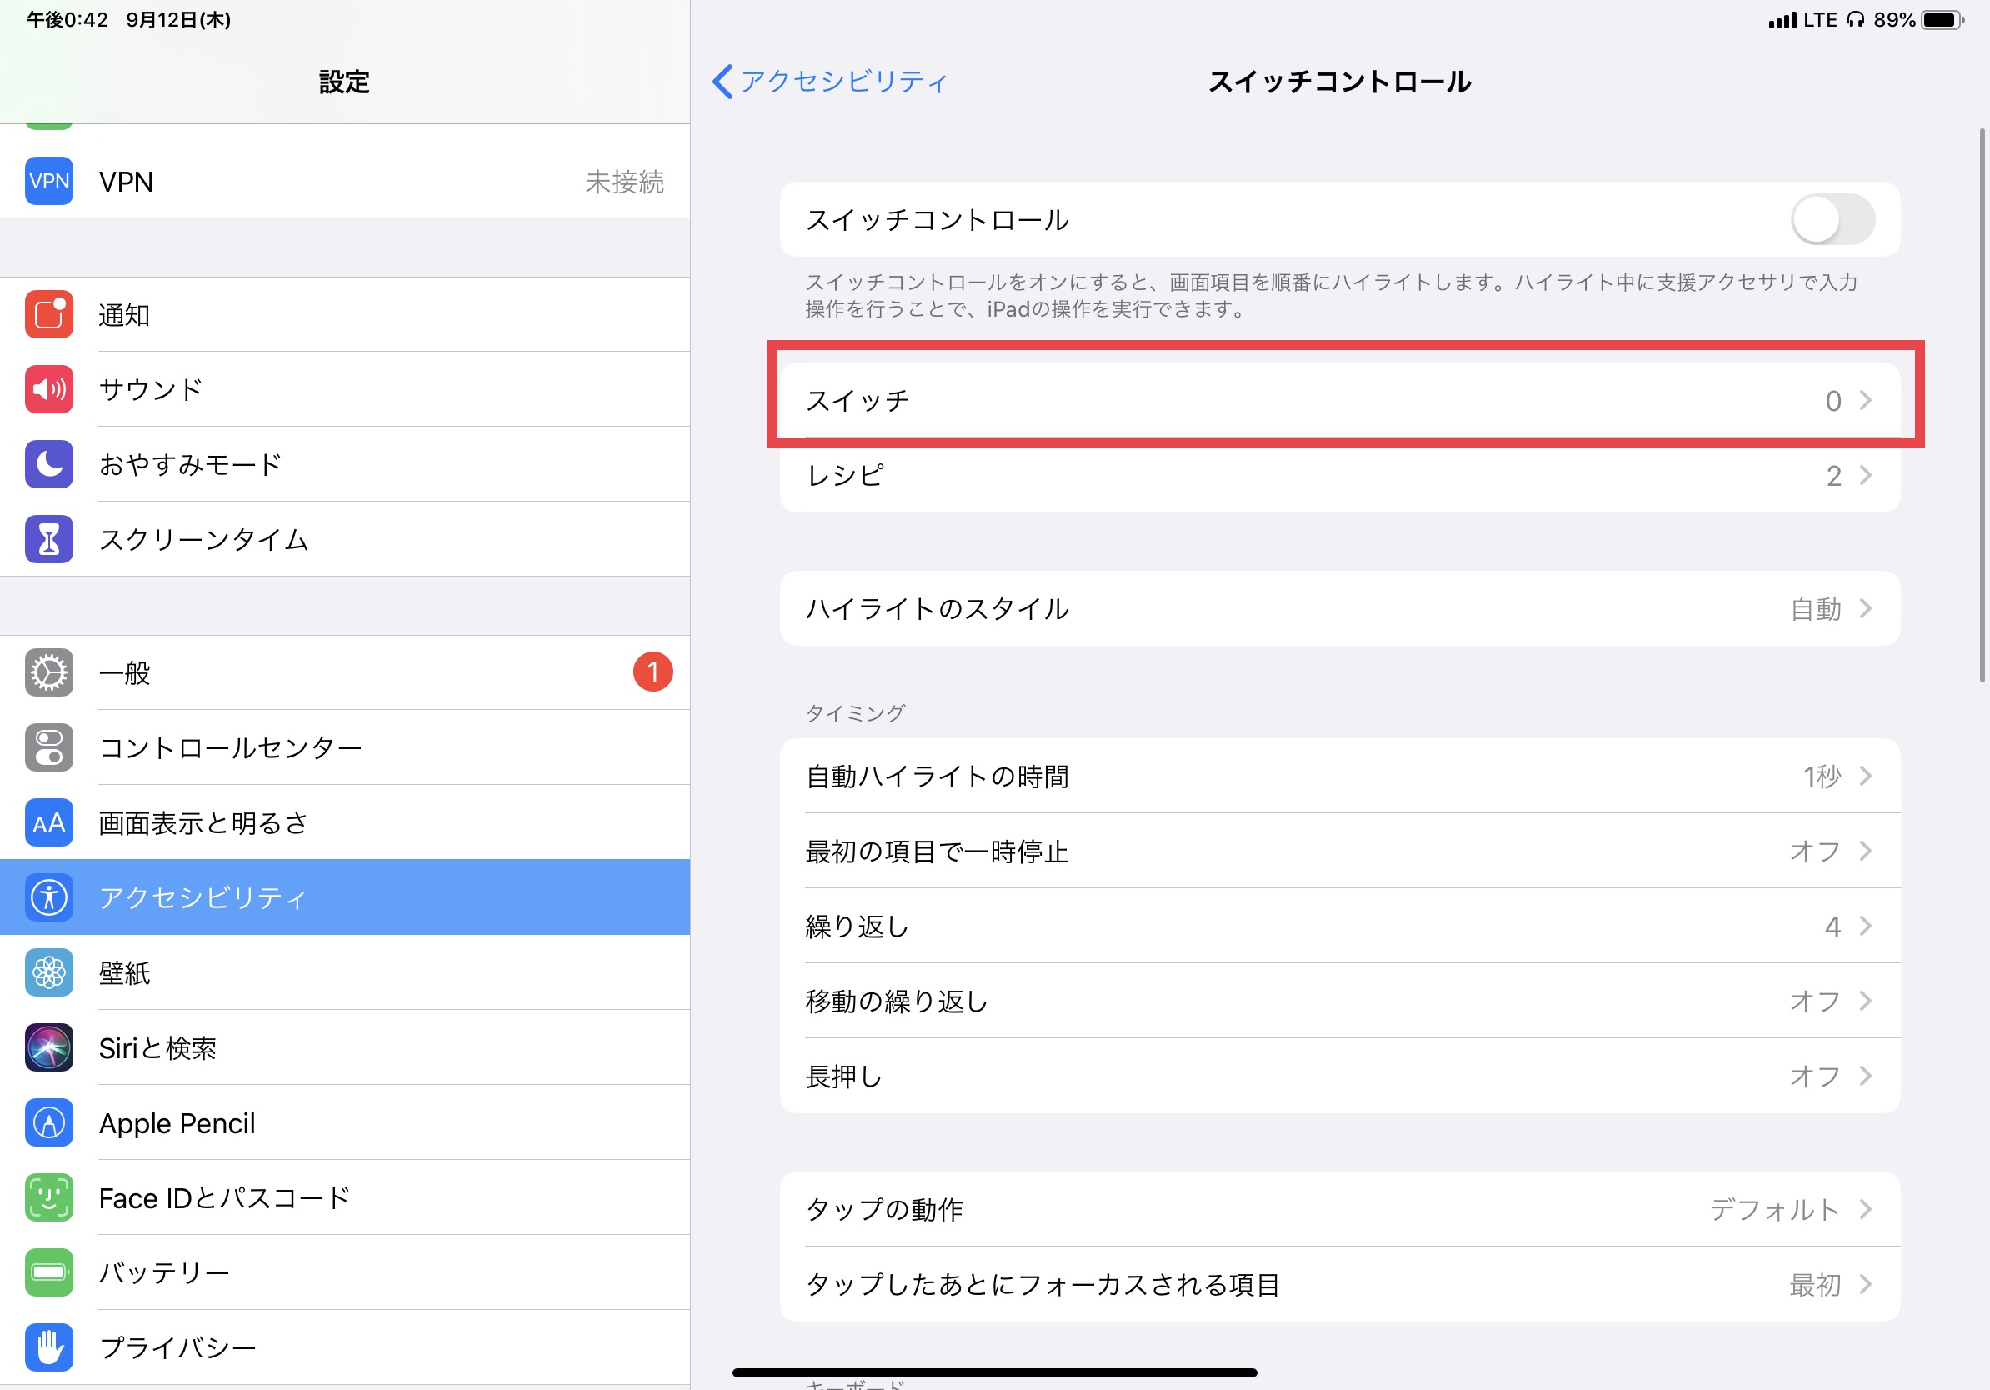Image resolution: width=1990 pixels, height=1390 pixels.
Task: Expand the スイッチ row chevron
Action: coord(1865,400)
